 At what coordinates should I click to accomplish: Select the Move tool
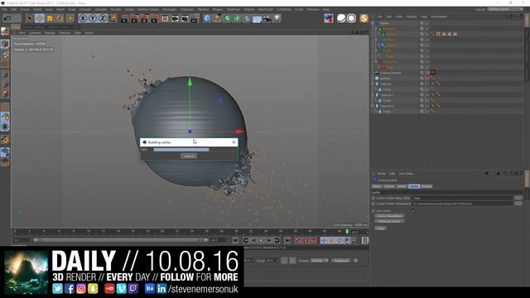[x=39, y=18]
